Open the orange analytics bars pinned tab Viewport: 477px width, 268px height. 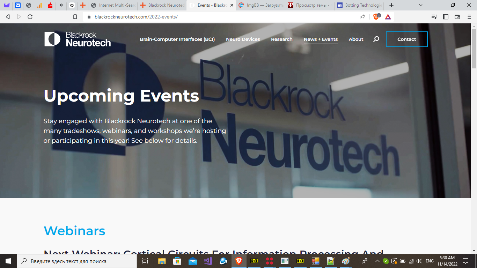tap(39, 5)
